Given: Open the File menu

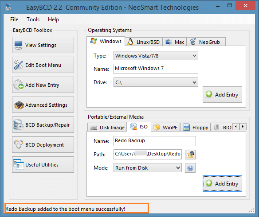Looking at the screenshot, I should pyautogui.click(x=14, y=19).
